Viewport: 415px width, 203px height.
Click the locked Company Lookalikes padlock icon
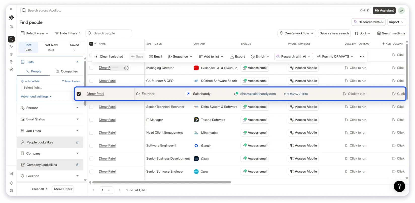click(x=77, y=165)
